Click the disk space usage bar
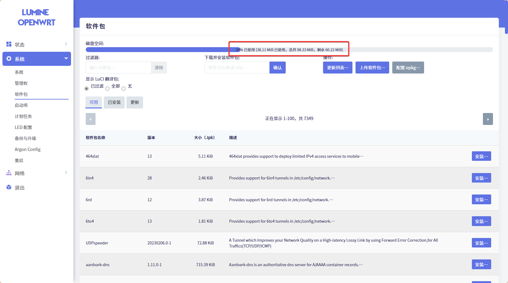The image size is (508, 283). [289, 50]
